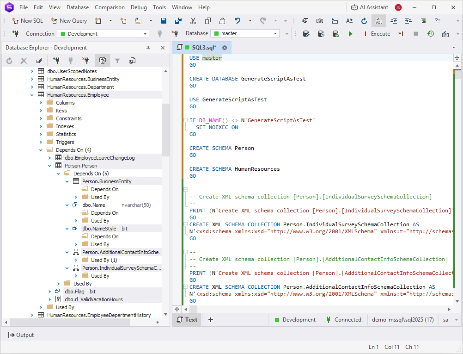Click the database refresh icon

pos(321,34)
